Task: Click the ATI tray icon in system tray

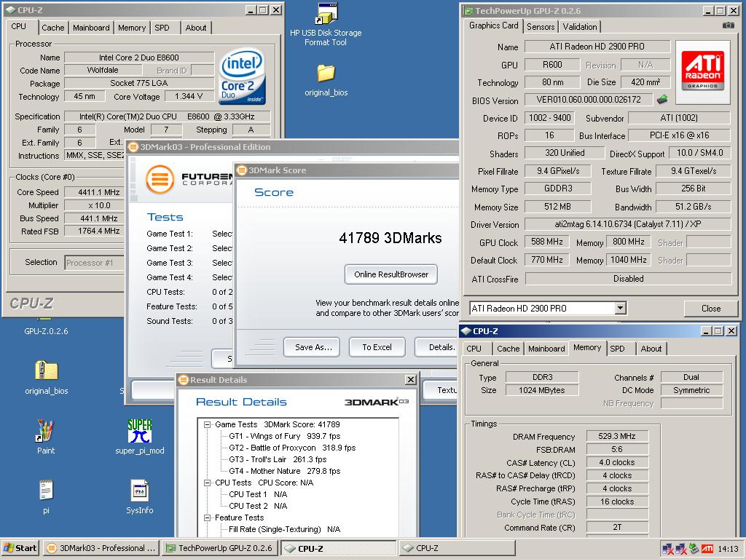Action: coord(707,549)
